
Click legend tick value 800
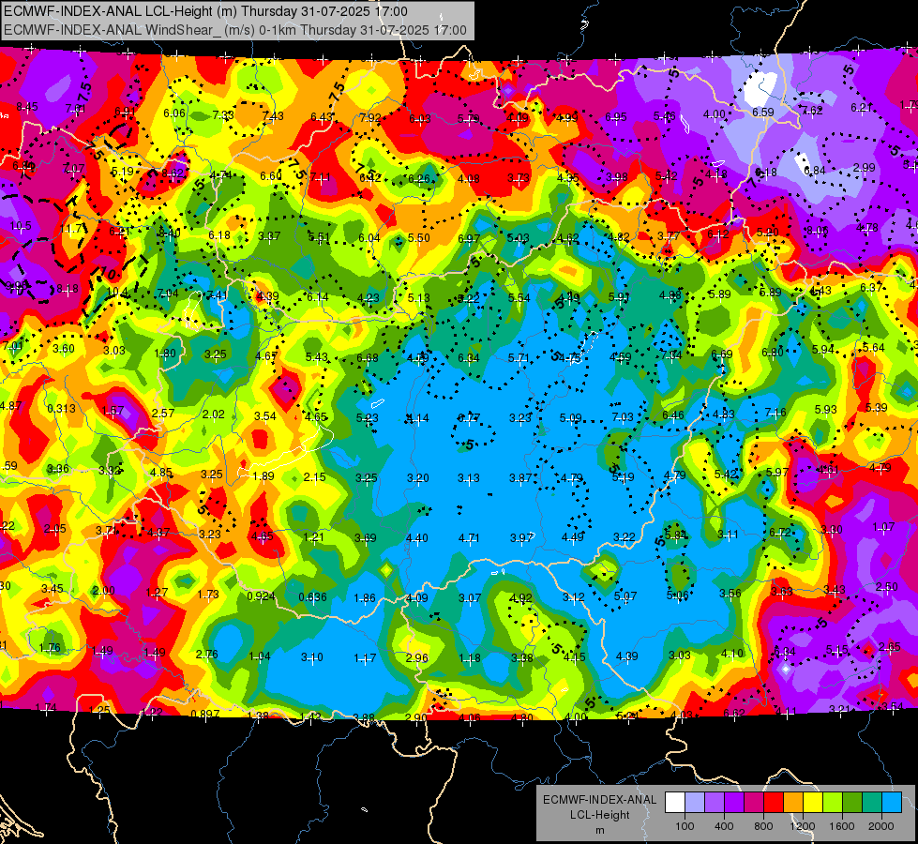coord(763,826)
